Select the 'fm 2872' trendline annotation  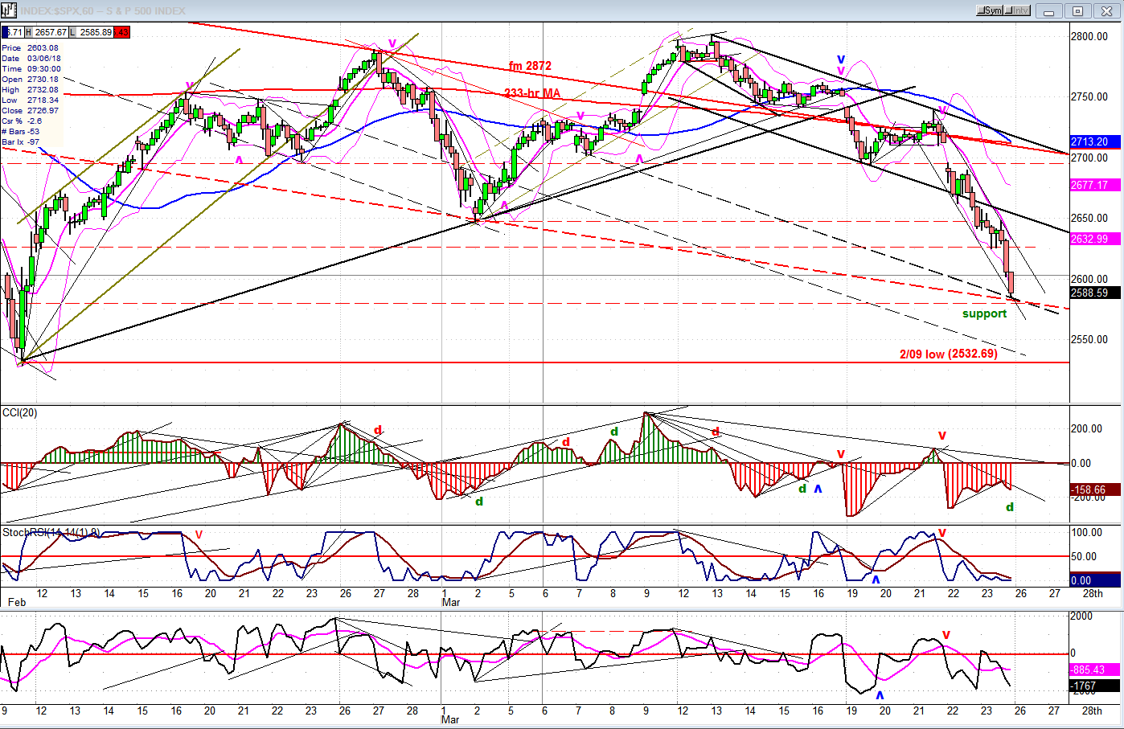[x=530, y=66]
